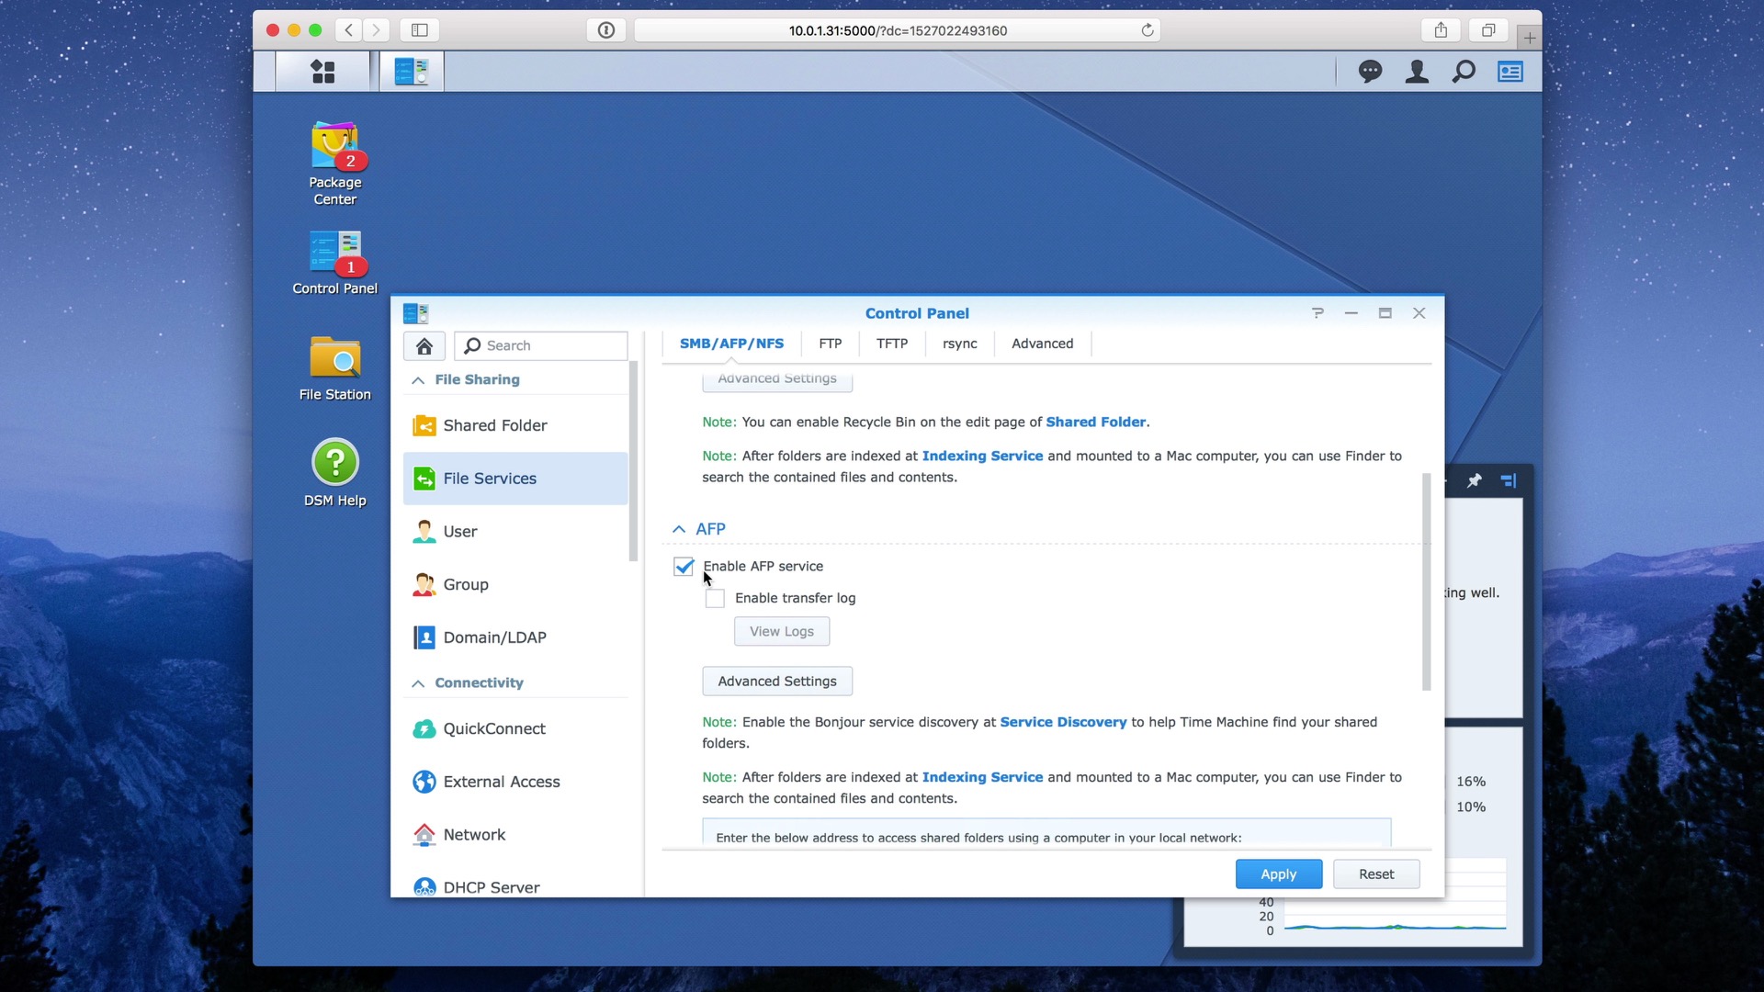Open the notifications speech bubble icon

[1371, 71]
